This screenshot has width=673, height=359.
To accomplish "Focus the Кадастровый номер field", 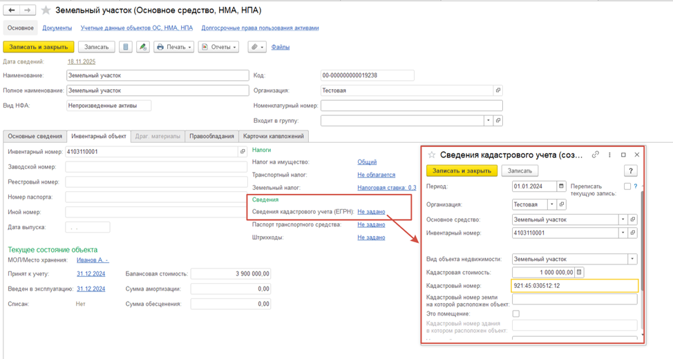I will point(575,286).
